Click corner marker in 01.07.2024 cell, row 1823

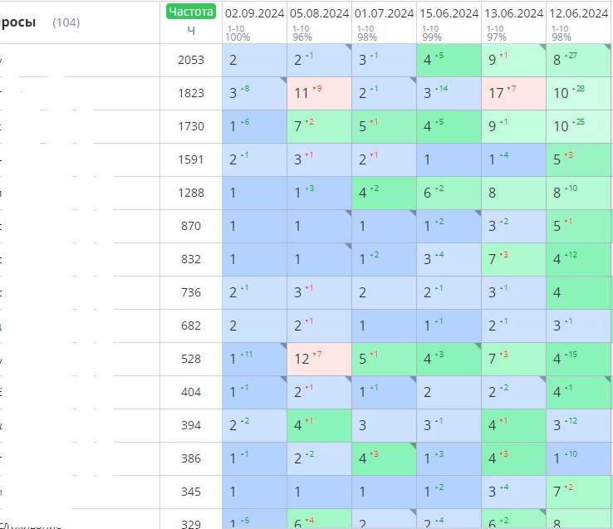tap(413, 80)
